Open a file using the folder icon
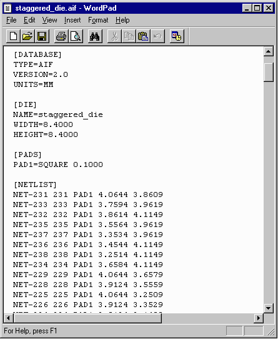Viewport: 278px width, 339px height. pyautogui.click(x=27, y=36)
